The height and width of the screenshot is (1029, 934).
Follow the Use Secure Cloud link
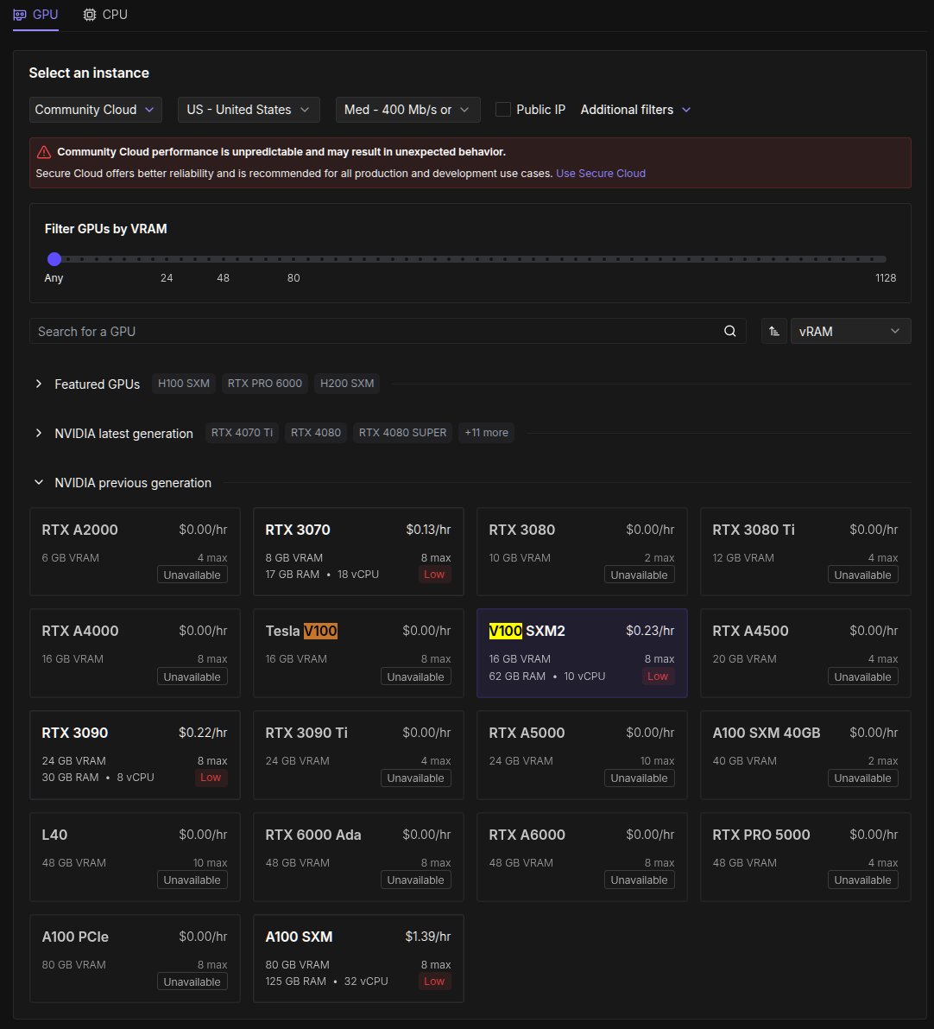click(x=601, y=174)
